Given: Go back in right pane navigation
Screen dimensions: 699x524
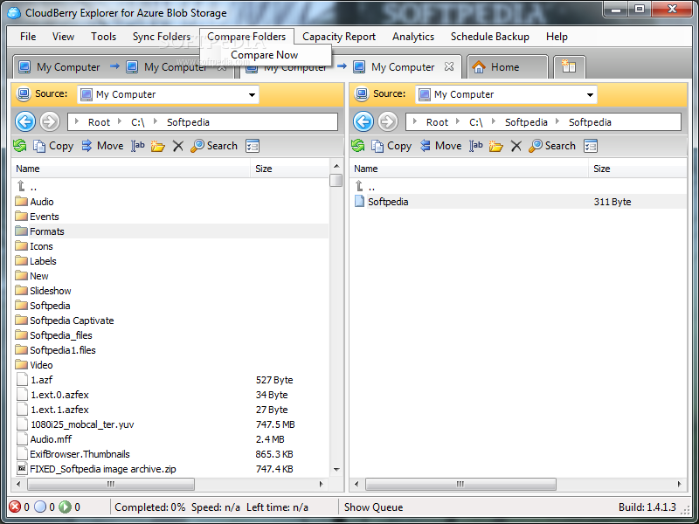Looking at the screenshot, I should click(x=363, y=121).
